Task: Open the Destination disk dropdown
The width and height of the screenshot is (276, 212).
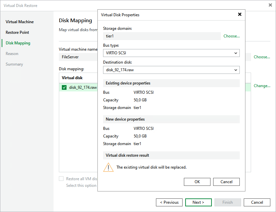Action: (171, 70)
